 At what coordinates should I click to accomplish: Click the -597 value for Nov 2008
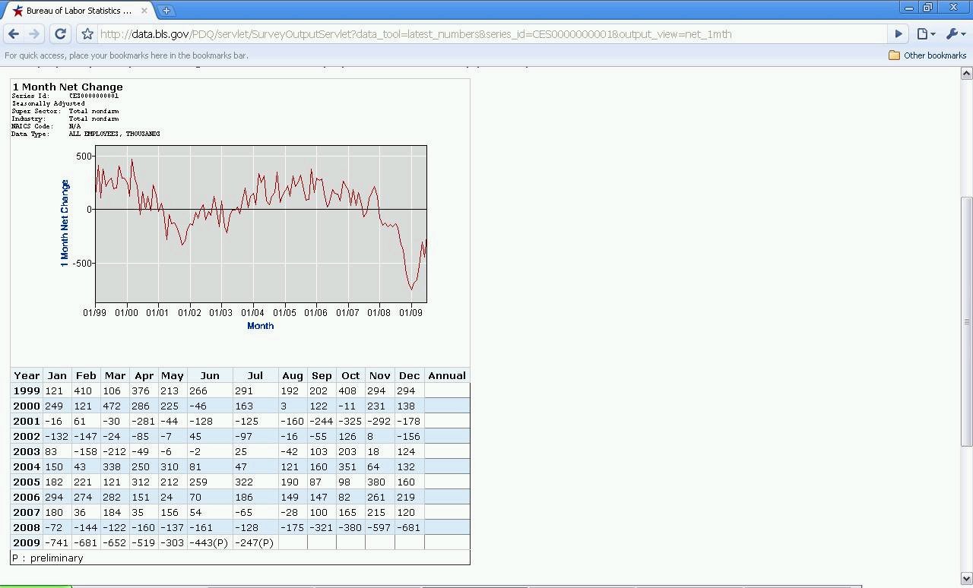point(379,527)
